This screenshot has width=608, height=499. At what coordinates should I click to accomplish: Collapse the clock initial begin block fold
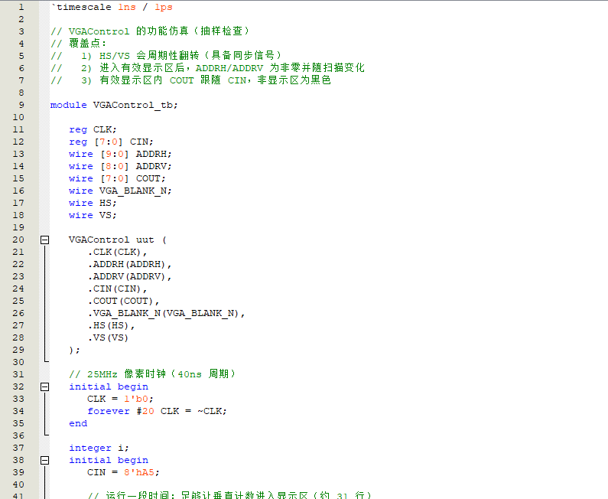(x=44, y=386)
